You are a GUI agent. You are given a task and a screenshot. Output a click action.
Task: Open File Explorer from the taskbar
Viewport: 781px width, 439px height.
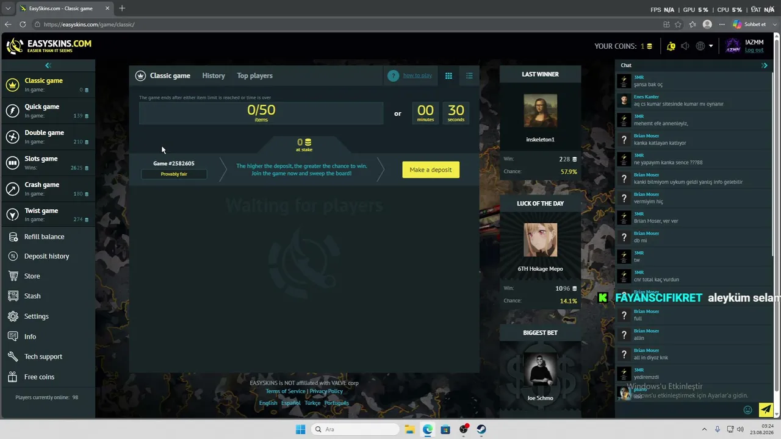click(410, 429)
